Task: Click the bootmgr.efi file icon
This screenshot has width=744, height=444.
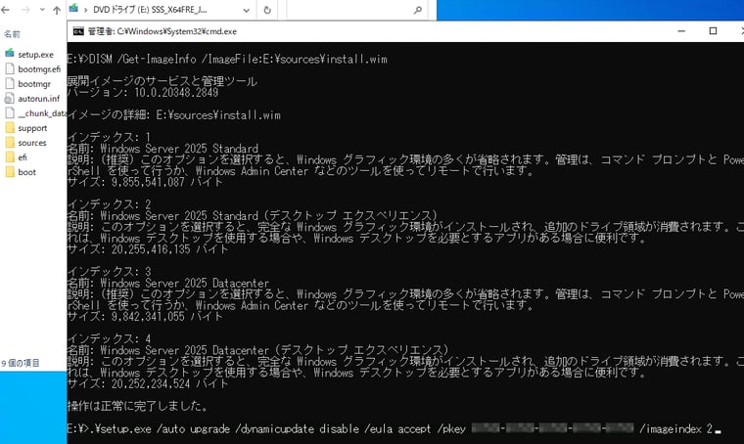Action: click(10, 68)
